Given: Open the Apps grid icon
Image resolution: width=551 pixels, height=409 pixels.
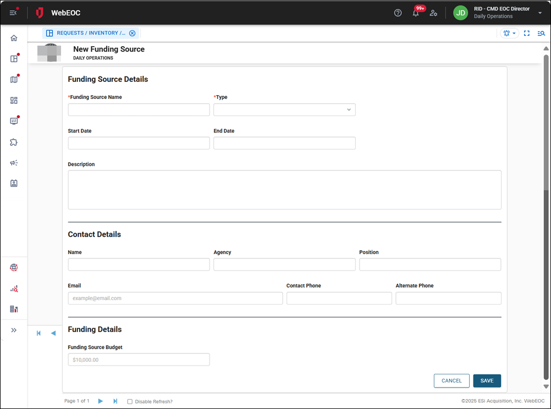Looking at the screenshot, I should [x=14, y=100].
